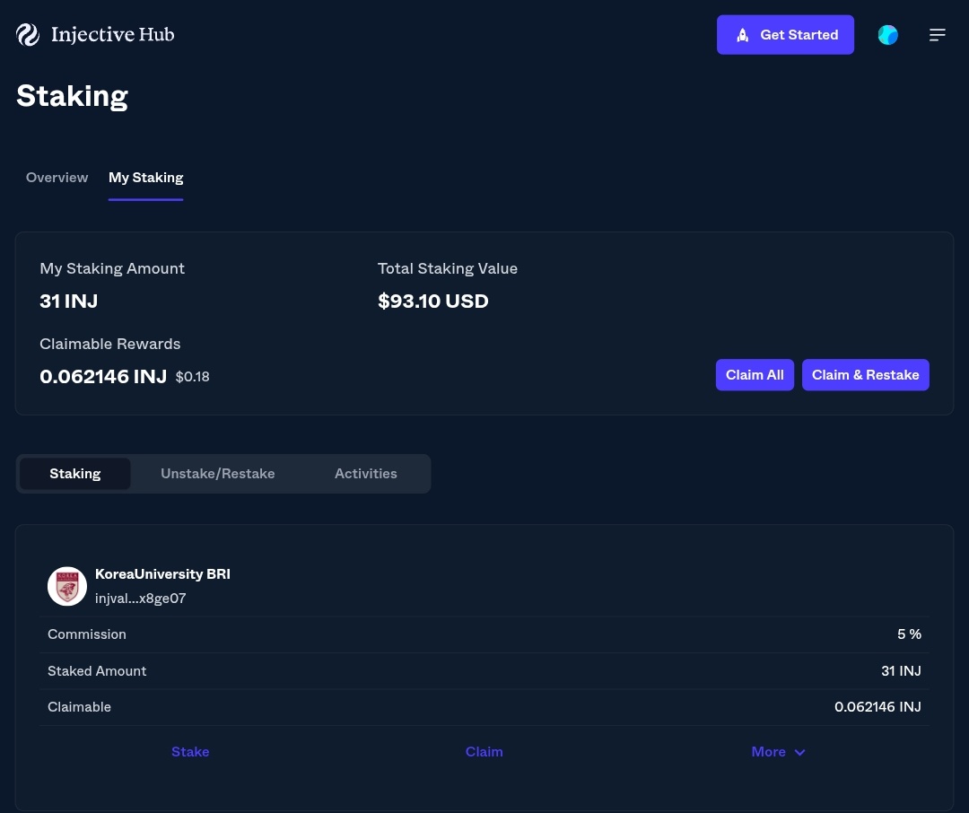Click the Claim All button

point(755,375)
